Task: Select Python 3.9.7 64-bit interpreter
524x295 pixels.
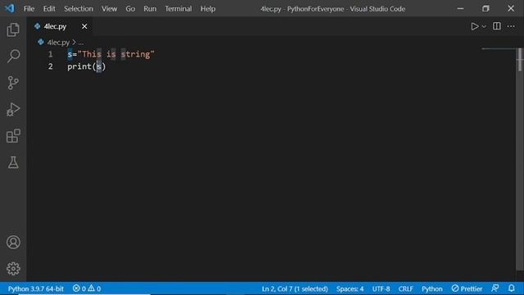Action: [x=36, y=288]
